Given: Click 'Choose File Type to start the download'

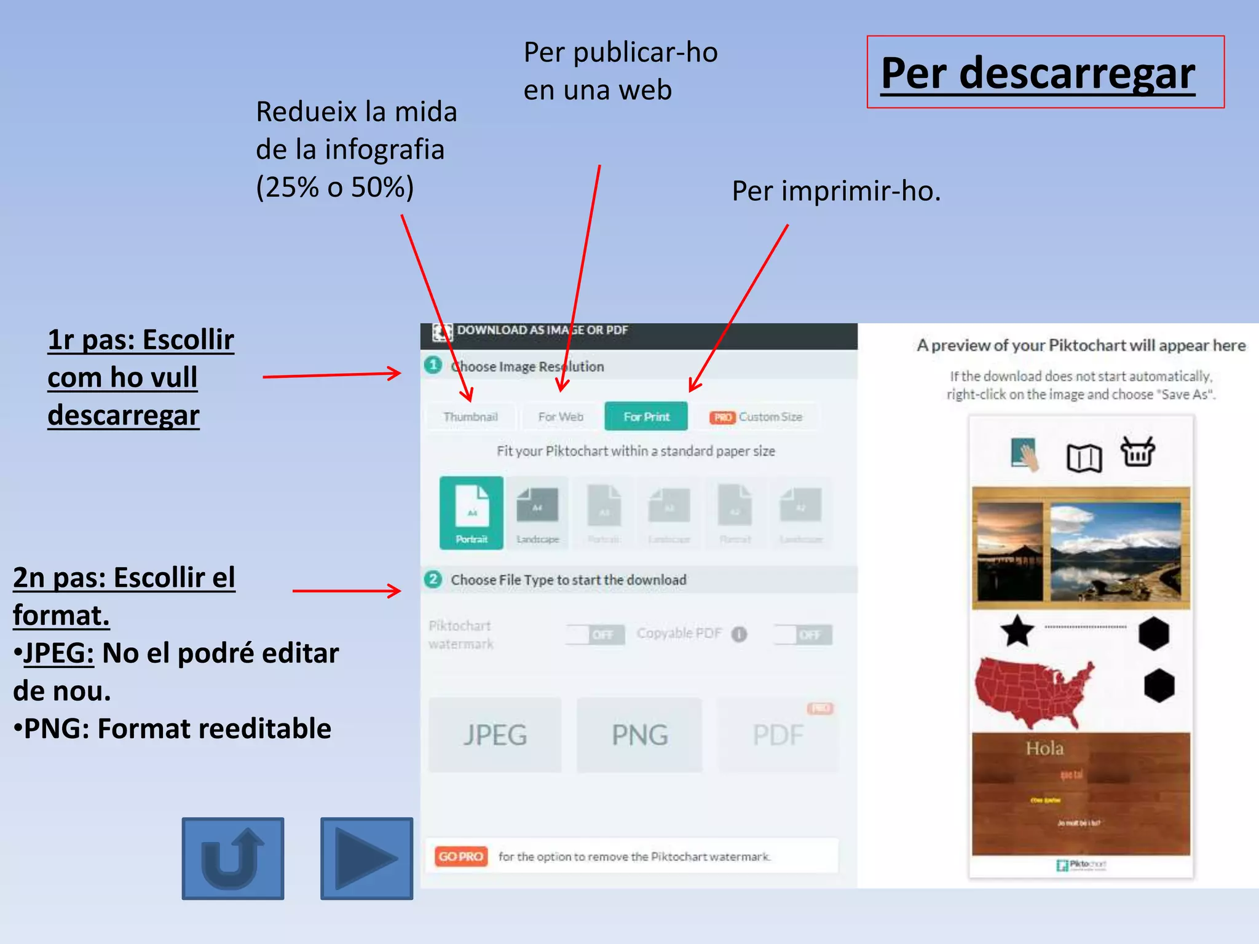Looking at the screenshot, I should click(569, 580).
